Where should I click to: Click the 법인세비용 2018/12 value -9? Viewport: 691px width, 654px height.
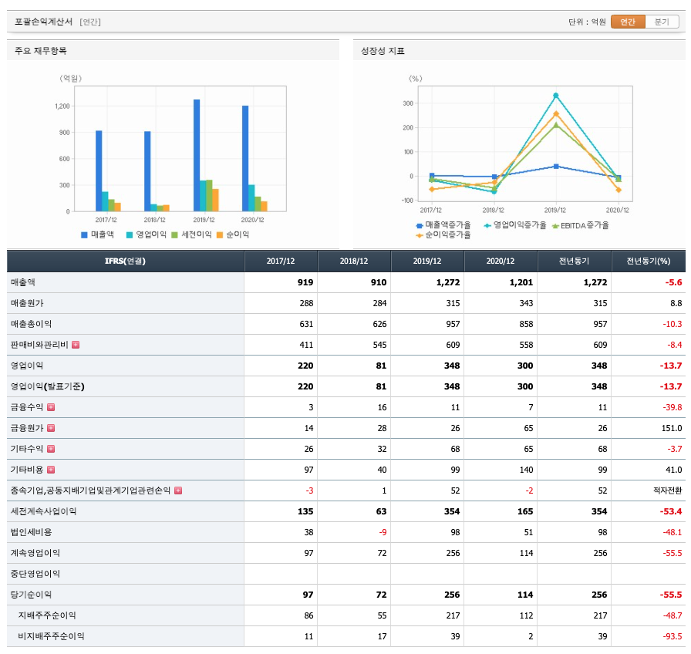click(x=383, y=532)
